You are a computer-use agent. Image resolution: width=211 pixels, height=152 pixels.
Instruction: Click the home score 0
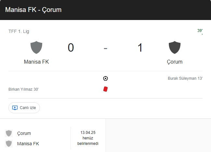(71, 48)
